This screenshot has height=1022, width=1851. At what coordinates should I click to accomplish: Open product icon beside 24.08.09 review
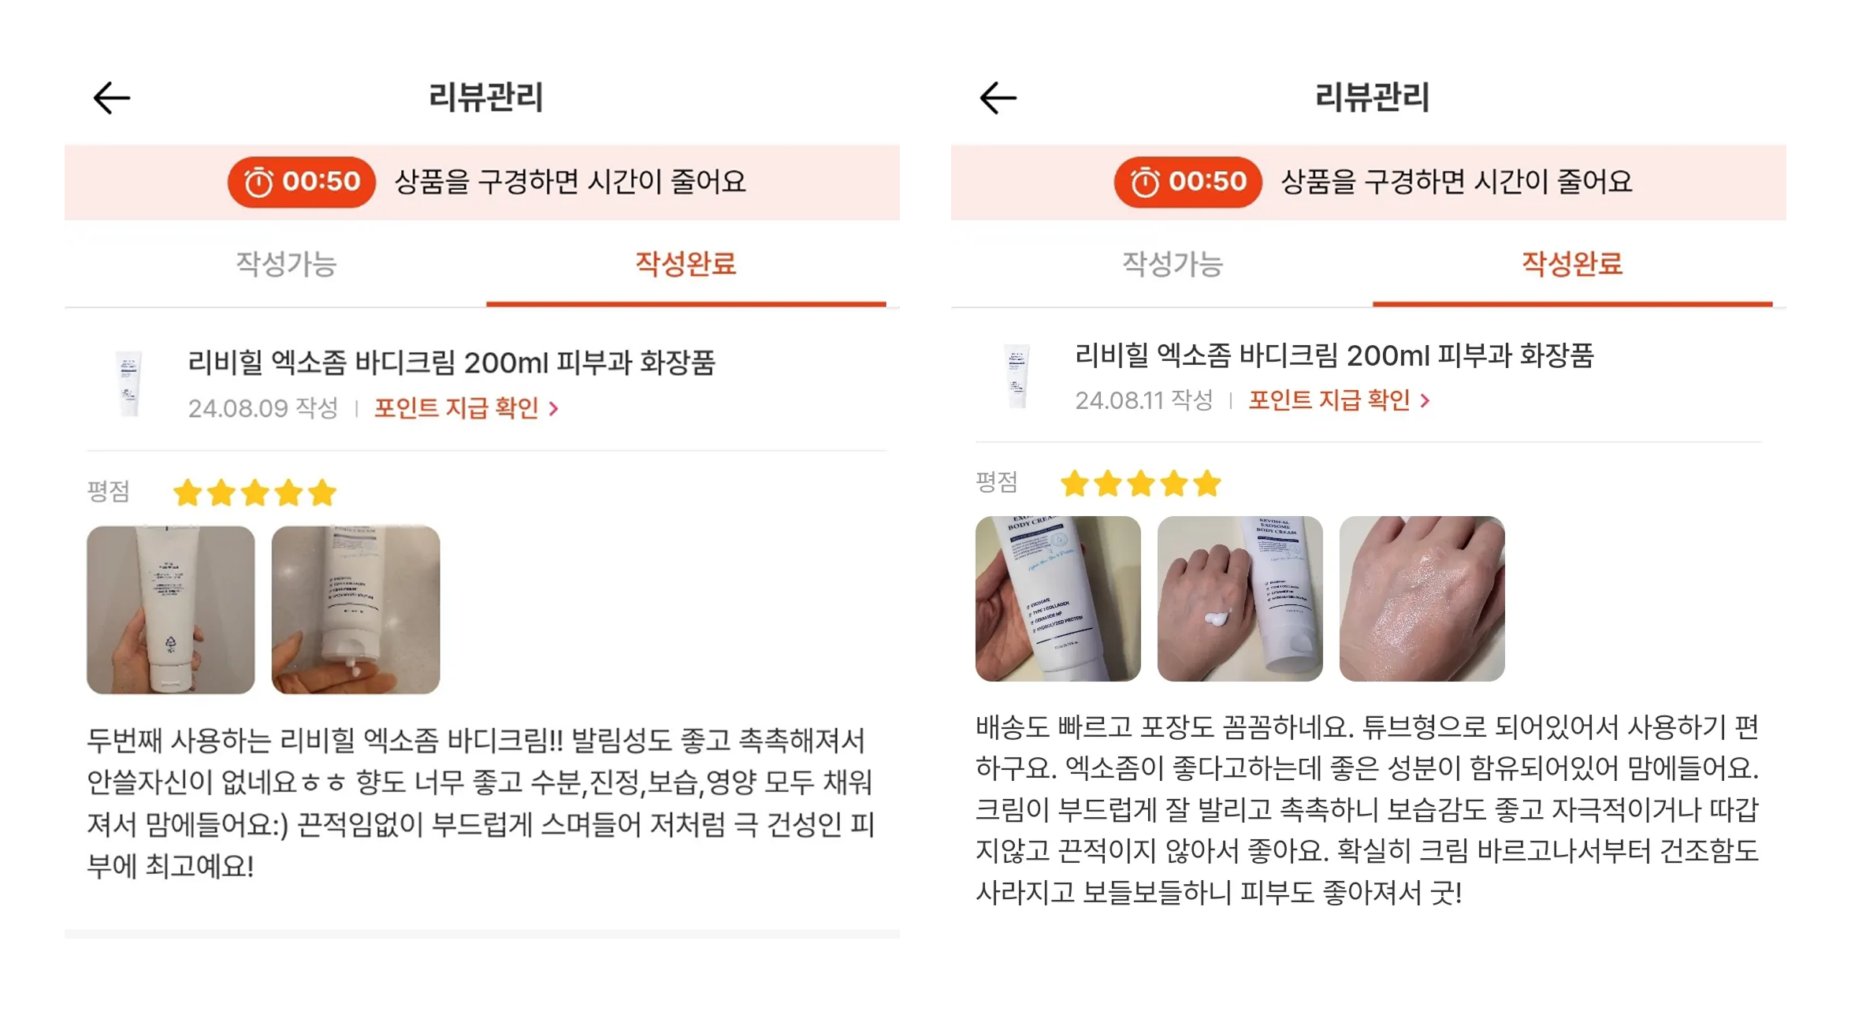point(129,384)
